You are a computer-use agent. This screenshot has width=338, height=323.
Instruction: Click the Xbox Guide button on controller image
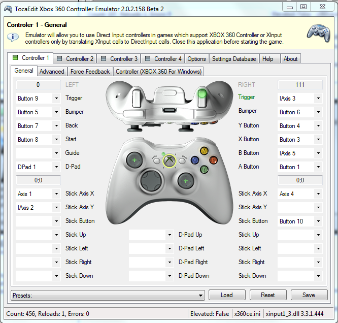pos(168,162)
